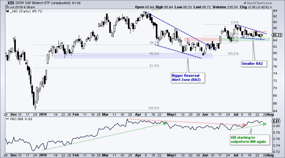Click the '100.0%' Fibonacci label near the December low
The width and height of the screenshot is (285, 158).
click(153, 108)
